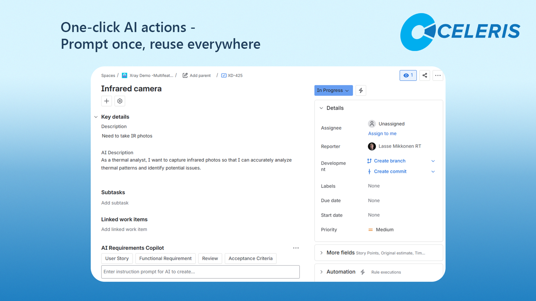Viewport: 536px width, 301px height.
Task: Collapse the Details section
Action: tap(321, 108)
